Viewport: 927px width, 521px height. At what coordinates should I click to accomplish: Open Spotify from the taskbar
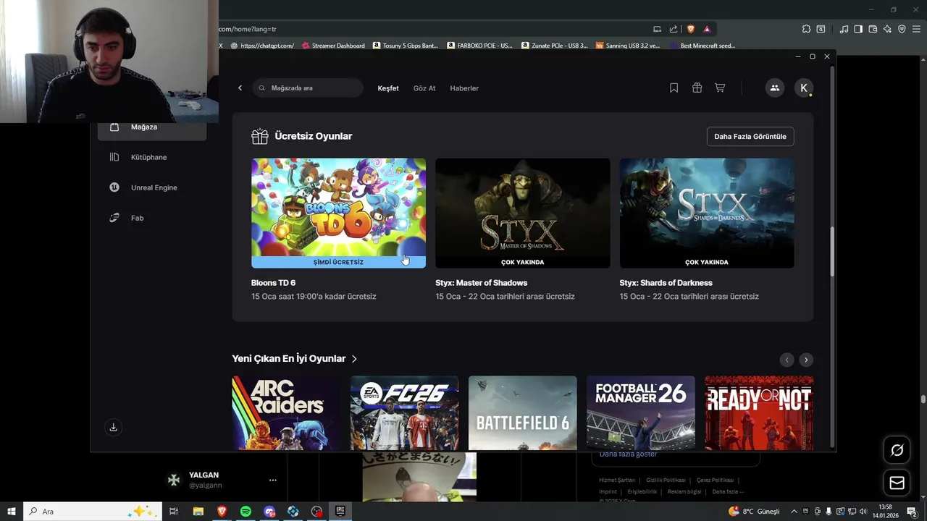click(246, 512)
